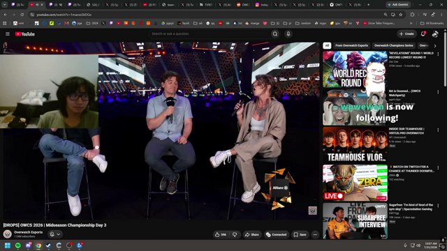Open Steam from the taskbar
Viewport: 447px width, 251px height.
click(48, 245)
